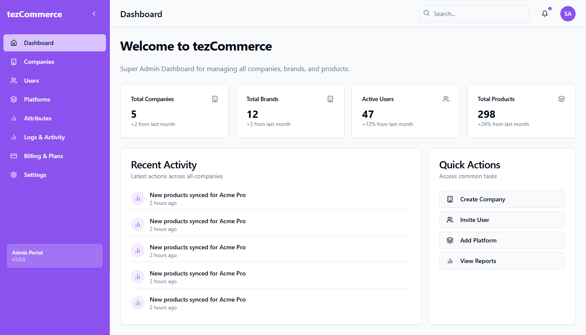Click the Billing & Plans card icon
Image resolution: width=586 pixels, height=335 pixels.
(x=14, y=156)
